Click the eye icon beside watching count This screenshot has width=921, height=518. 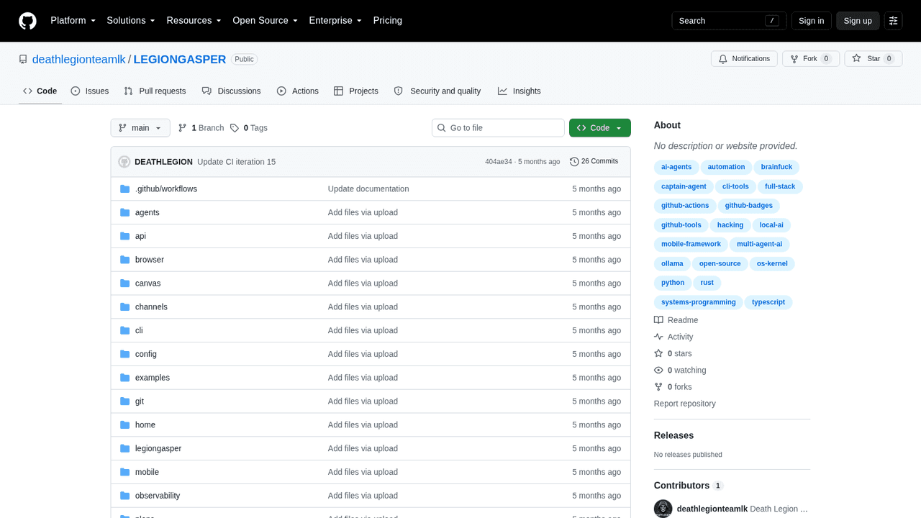click(x=658, y=371)
